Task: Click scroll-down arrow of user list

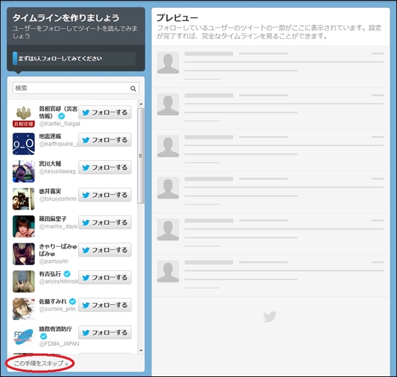Action: [141, 351]
